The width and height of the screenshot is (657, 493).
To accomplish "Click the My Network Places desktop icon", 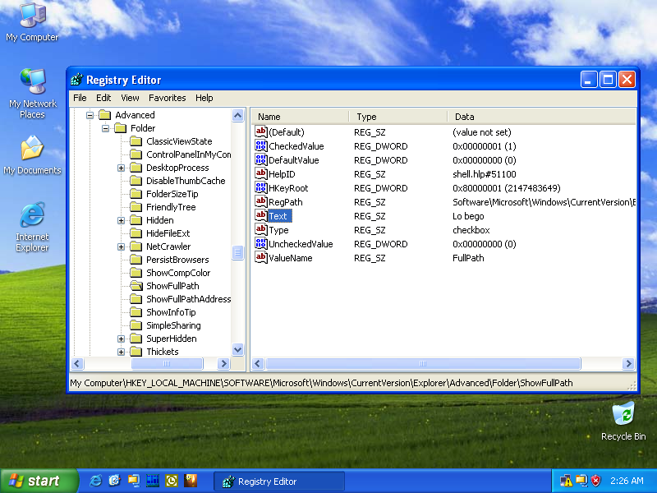I will click(32, 82).
